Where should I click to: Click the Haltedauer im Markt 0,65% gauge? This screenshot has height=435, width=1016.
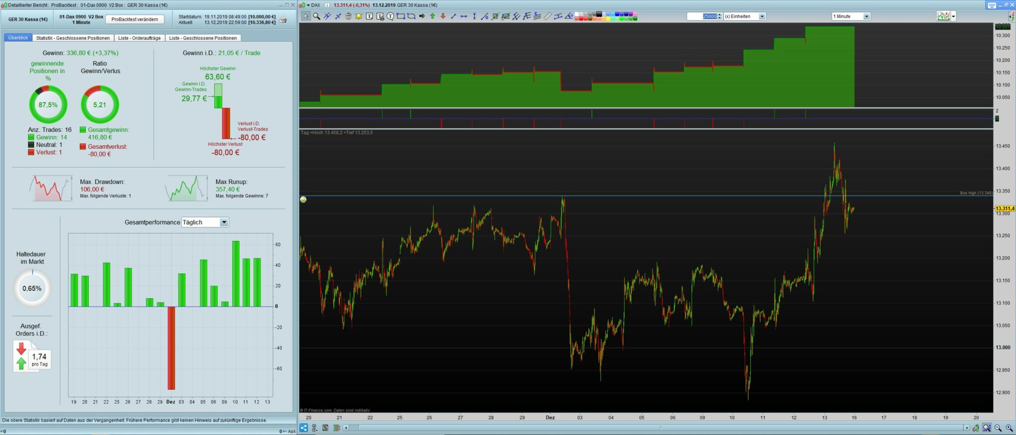coord(32,288)
